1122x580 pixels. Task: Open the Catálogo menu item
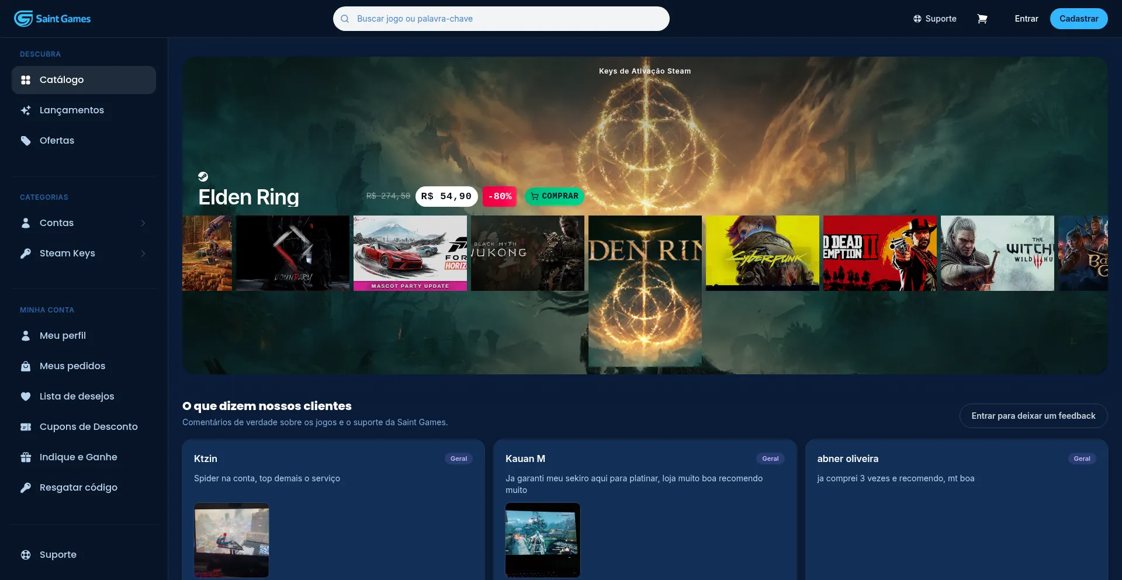coord(84,80)
